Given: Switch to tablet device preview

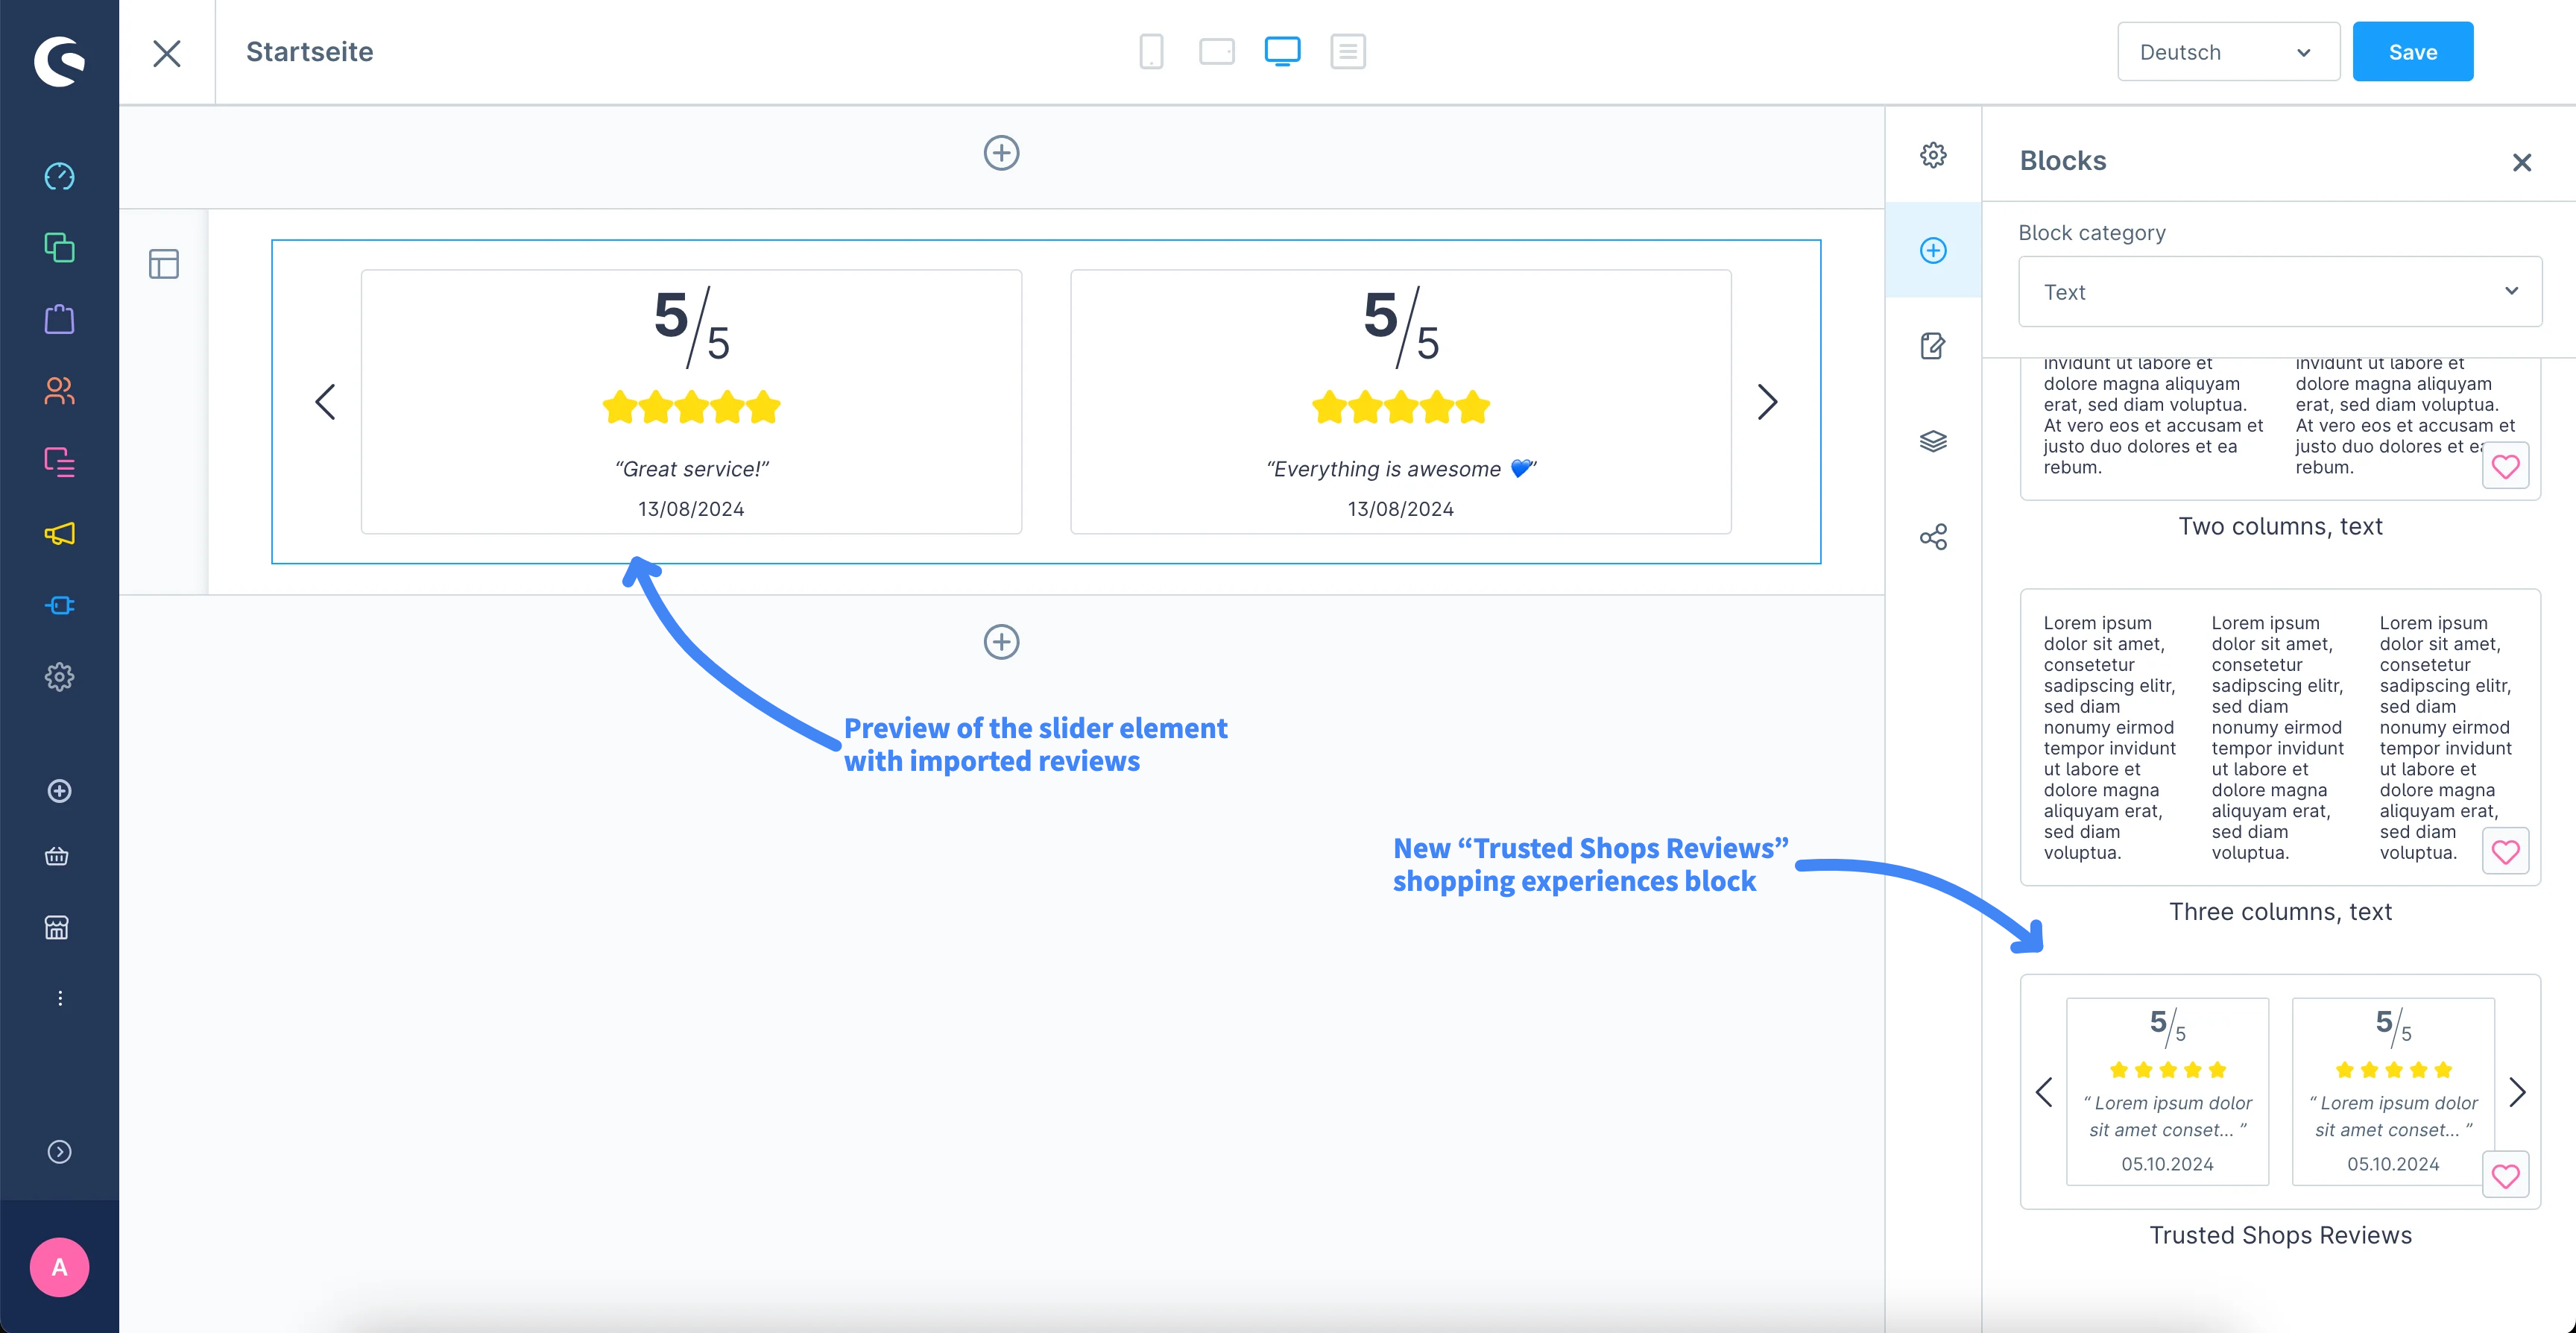Looking at the screenshot, I should pos(1216,51).
